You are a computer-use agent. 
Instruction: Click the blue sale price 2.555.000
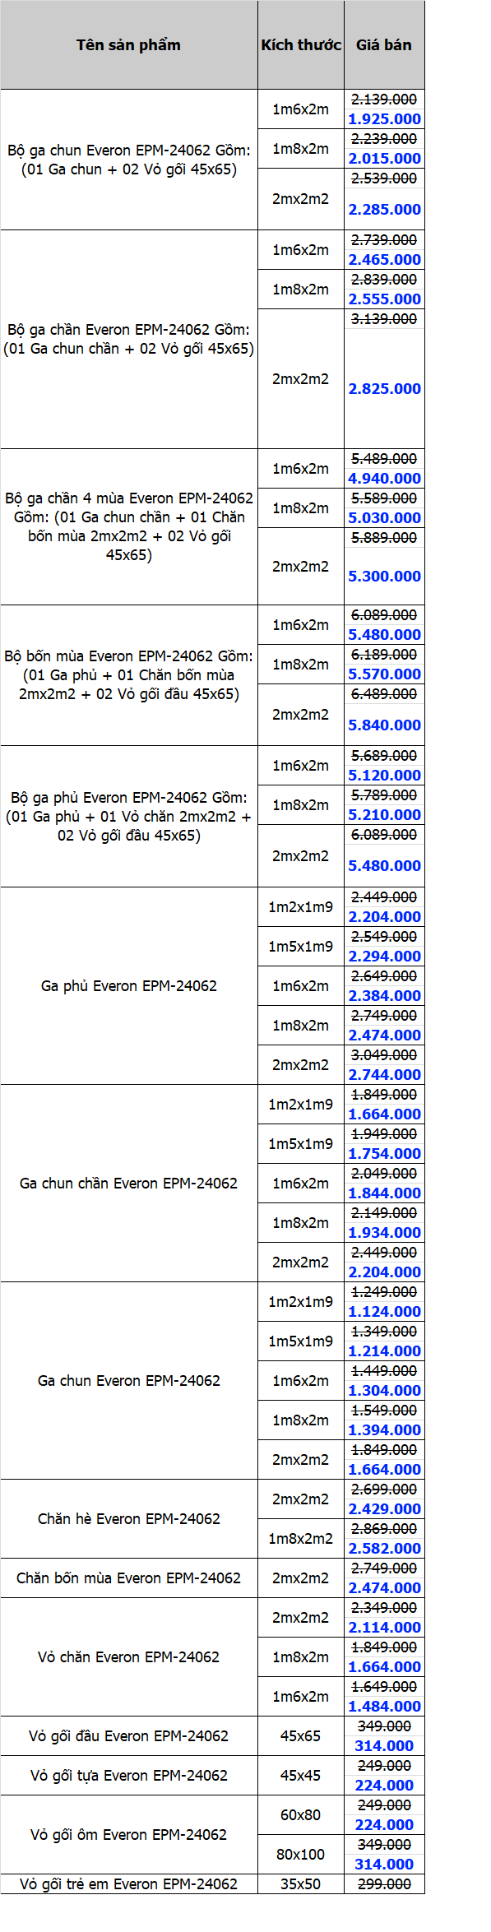pos(384,299)
